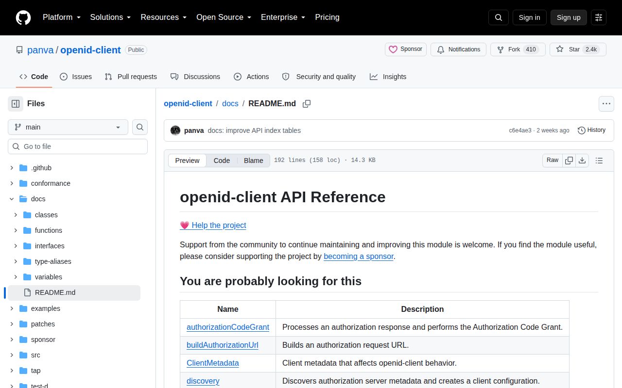View file History
Viewport: 622px width, 388px height.
591,130
